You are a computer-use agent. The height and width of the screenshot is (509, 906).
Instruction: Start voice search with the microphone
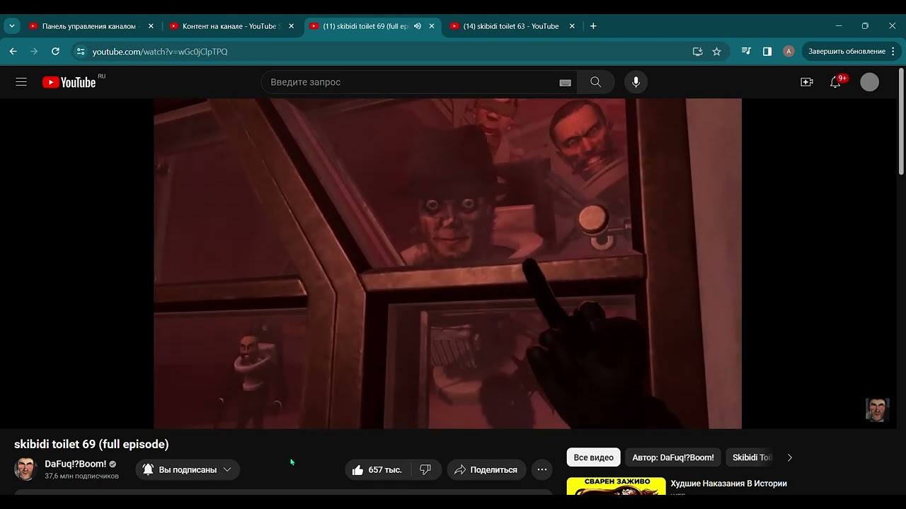coord(636,82)
